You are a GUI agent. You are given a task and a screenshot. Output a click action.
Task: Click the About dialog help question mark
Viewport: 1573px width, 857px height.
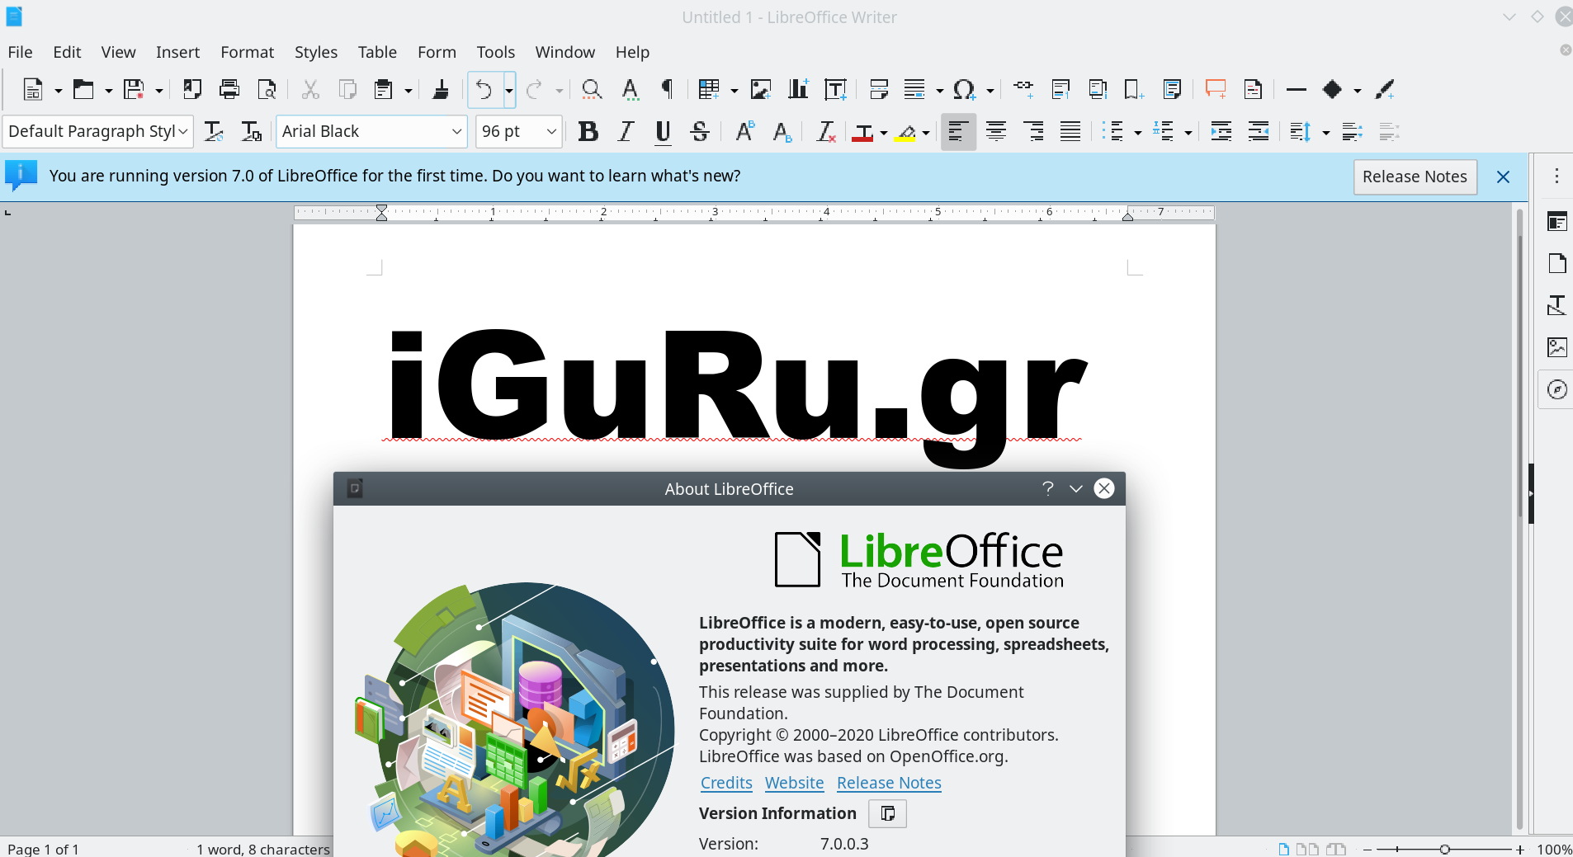1047,488
